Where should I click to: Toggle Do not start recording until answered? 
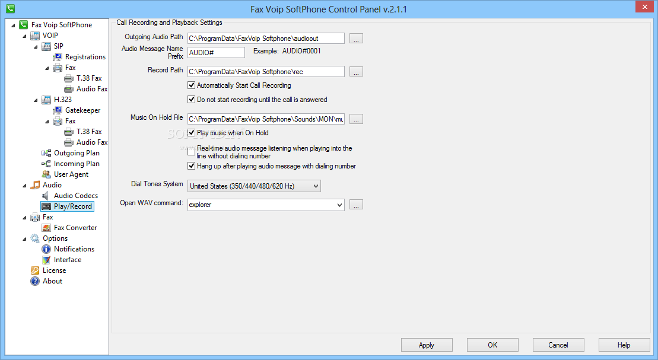coord(192,100)
